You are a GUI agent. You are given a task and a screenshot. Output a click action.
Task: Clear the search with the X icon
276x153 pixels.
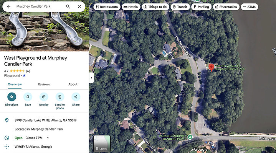pyautogui.click(x=79, y=7)
